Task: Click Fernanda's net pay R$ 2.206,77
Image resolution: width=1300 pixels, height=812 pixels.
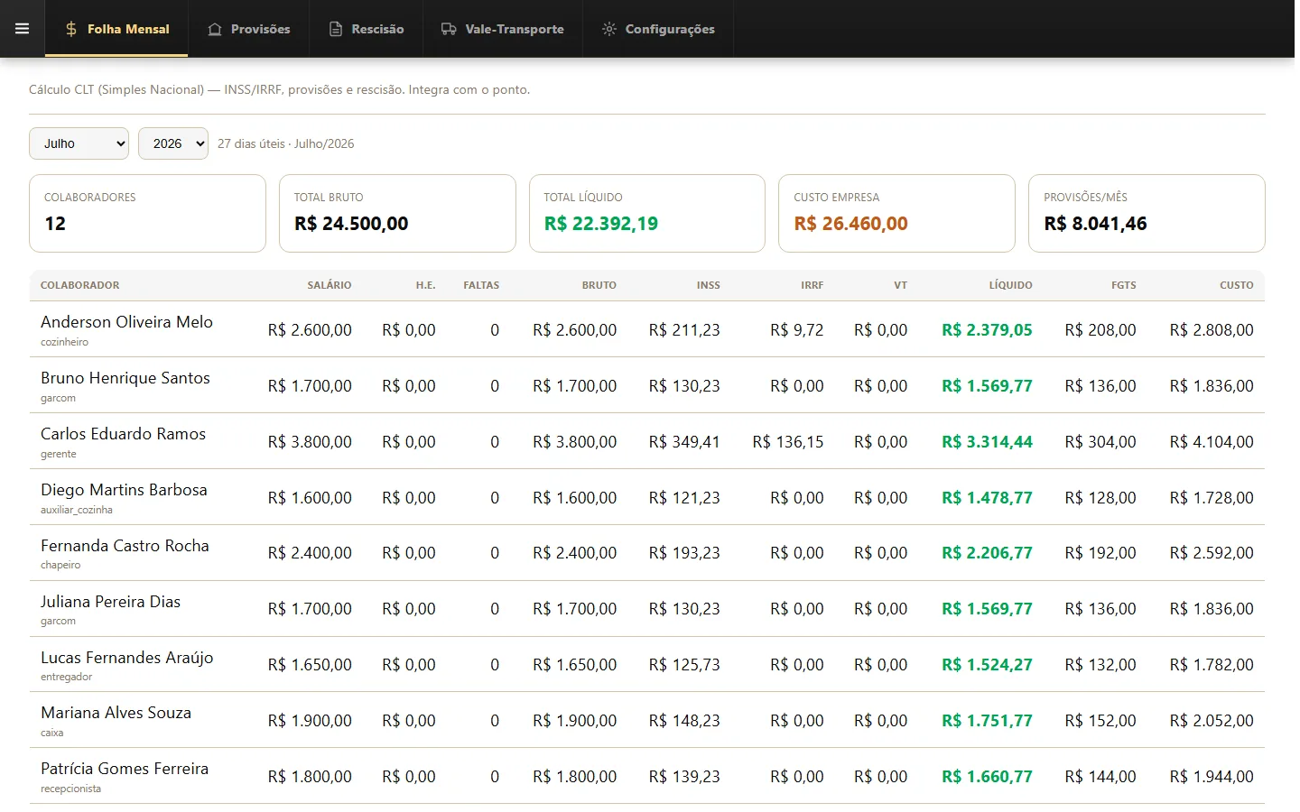Action: (x=987, y=553)
